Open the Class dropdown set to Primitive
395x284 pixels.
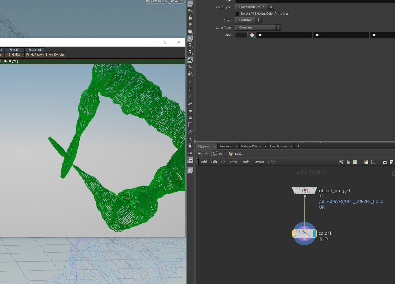click(x=248, y=20)
